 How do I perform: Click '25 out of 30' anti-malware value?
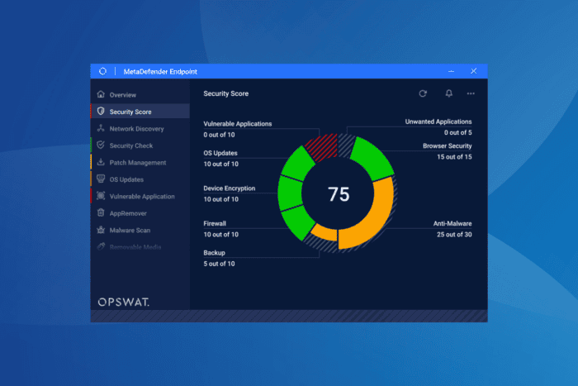(454, 235)
